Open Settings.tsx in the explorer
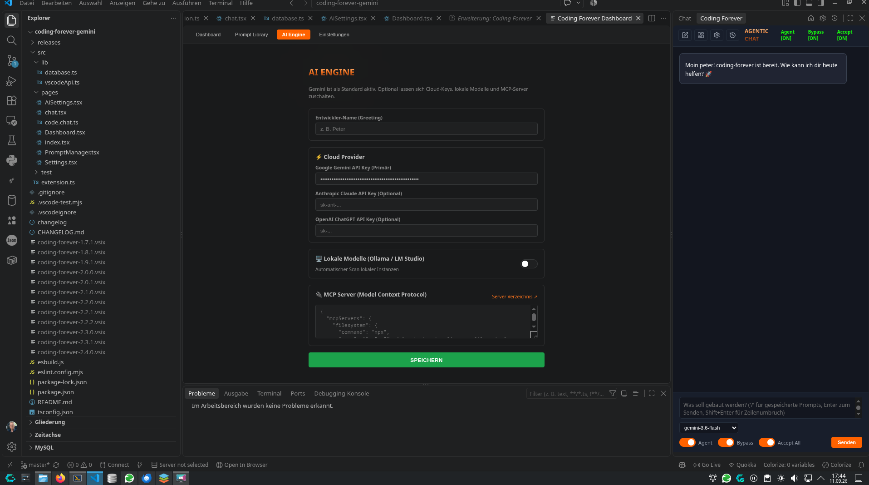869x485 pixels. pyautogui.click(x=61, y=162)
